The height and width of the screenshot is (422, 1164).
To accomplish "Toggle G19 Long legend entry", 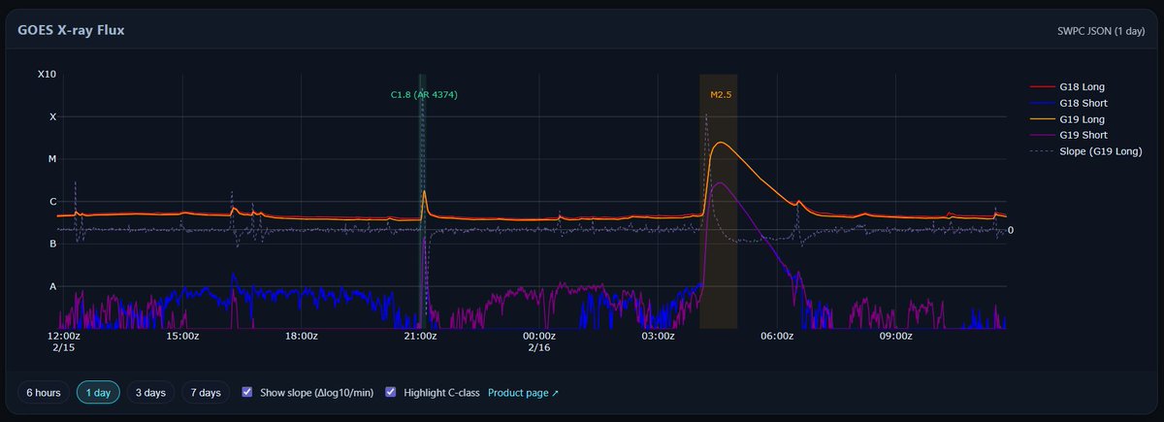I will pos(1068,119).
